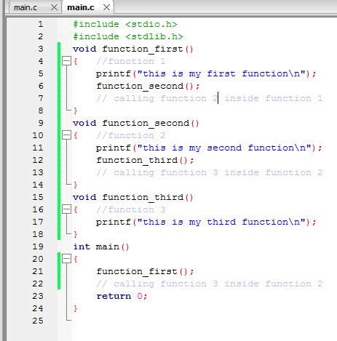
Task: Click printf "this is my third function" line
Action: coord(206,222)
